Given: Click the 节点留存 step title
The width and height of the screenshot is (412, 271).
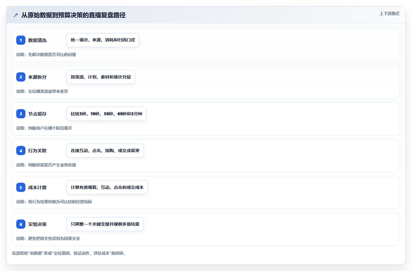Looking at the screenshot, I should point(37,114).
